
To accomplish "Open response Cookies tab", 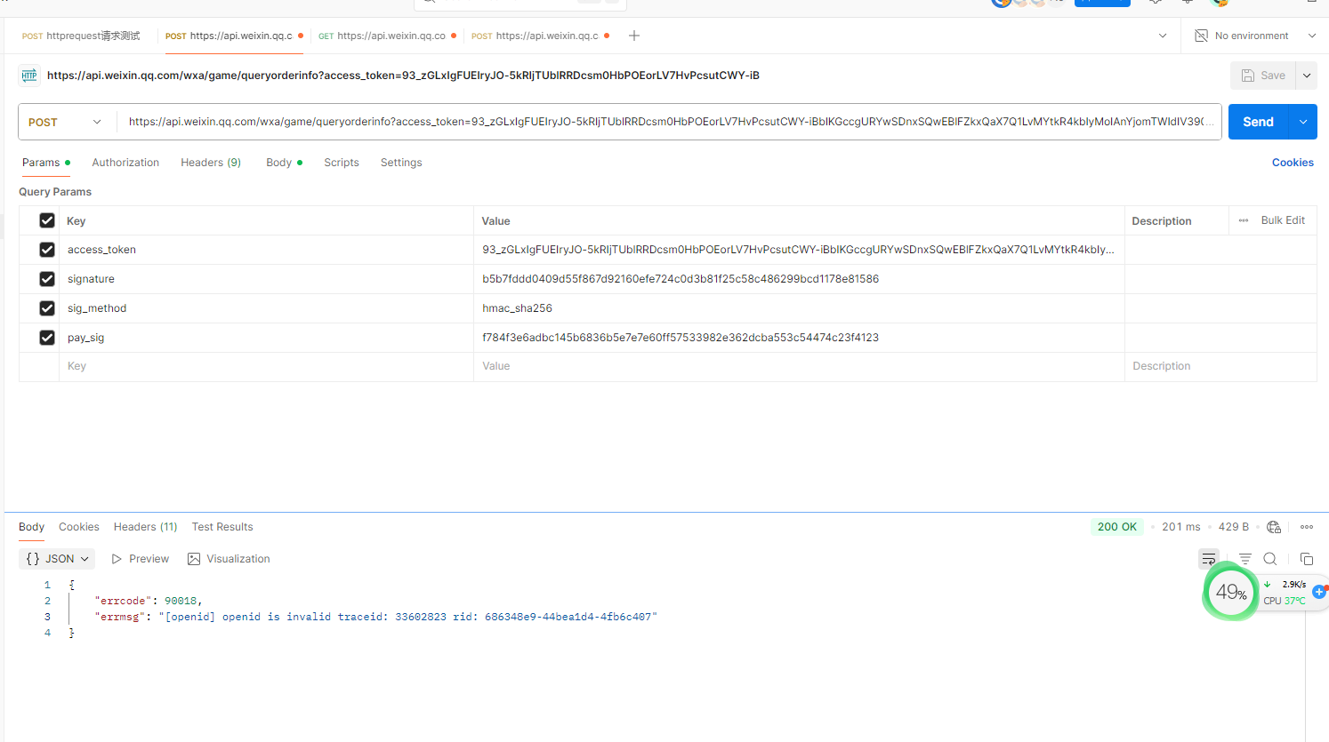I will [79, 527].
